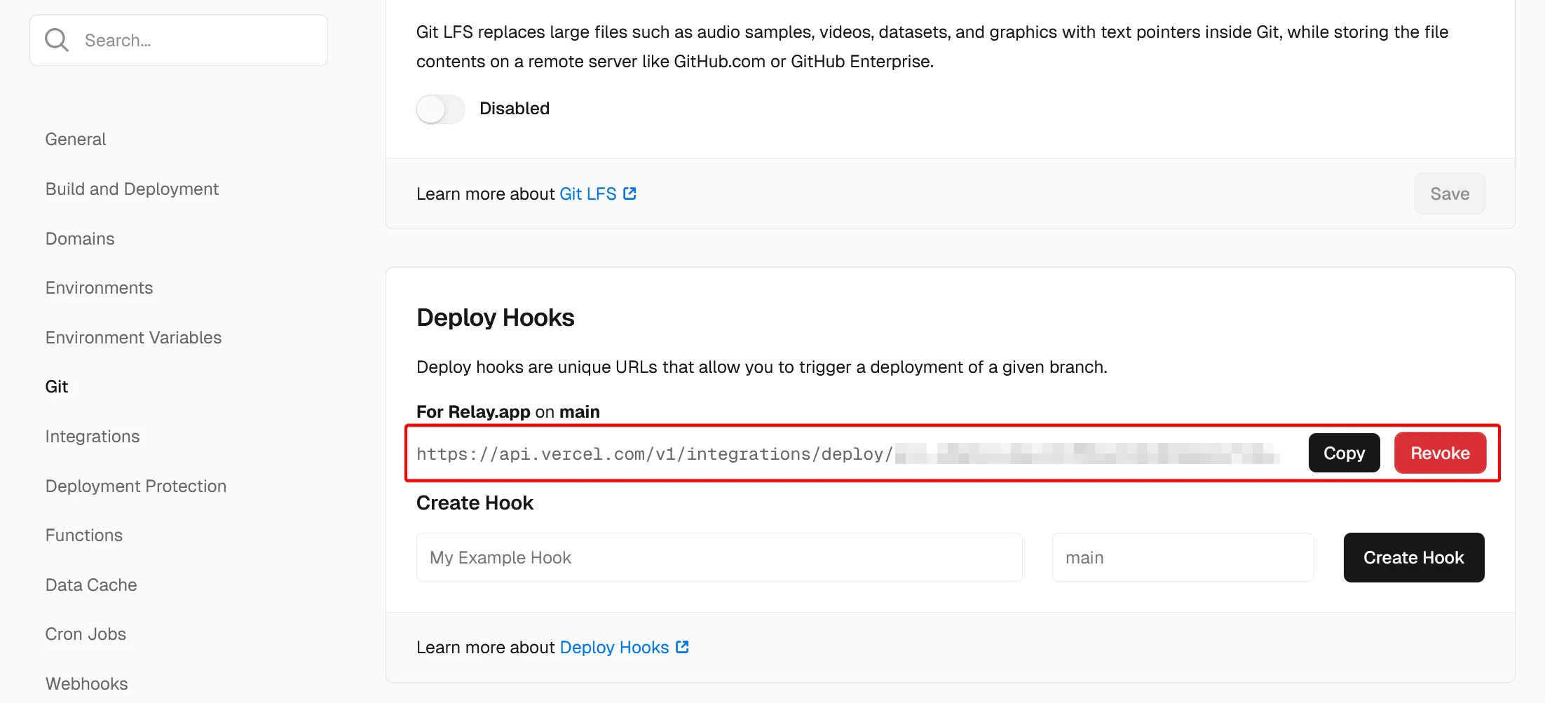
Task: Open Deployment Protection settings
Action: (x=136, y=486)
